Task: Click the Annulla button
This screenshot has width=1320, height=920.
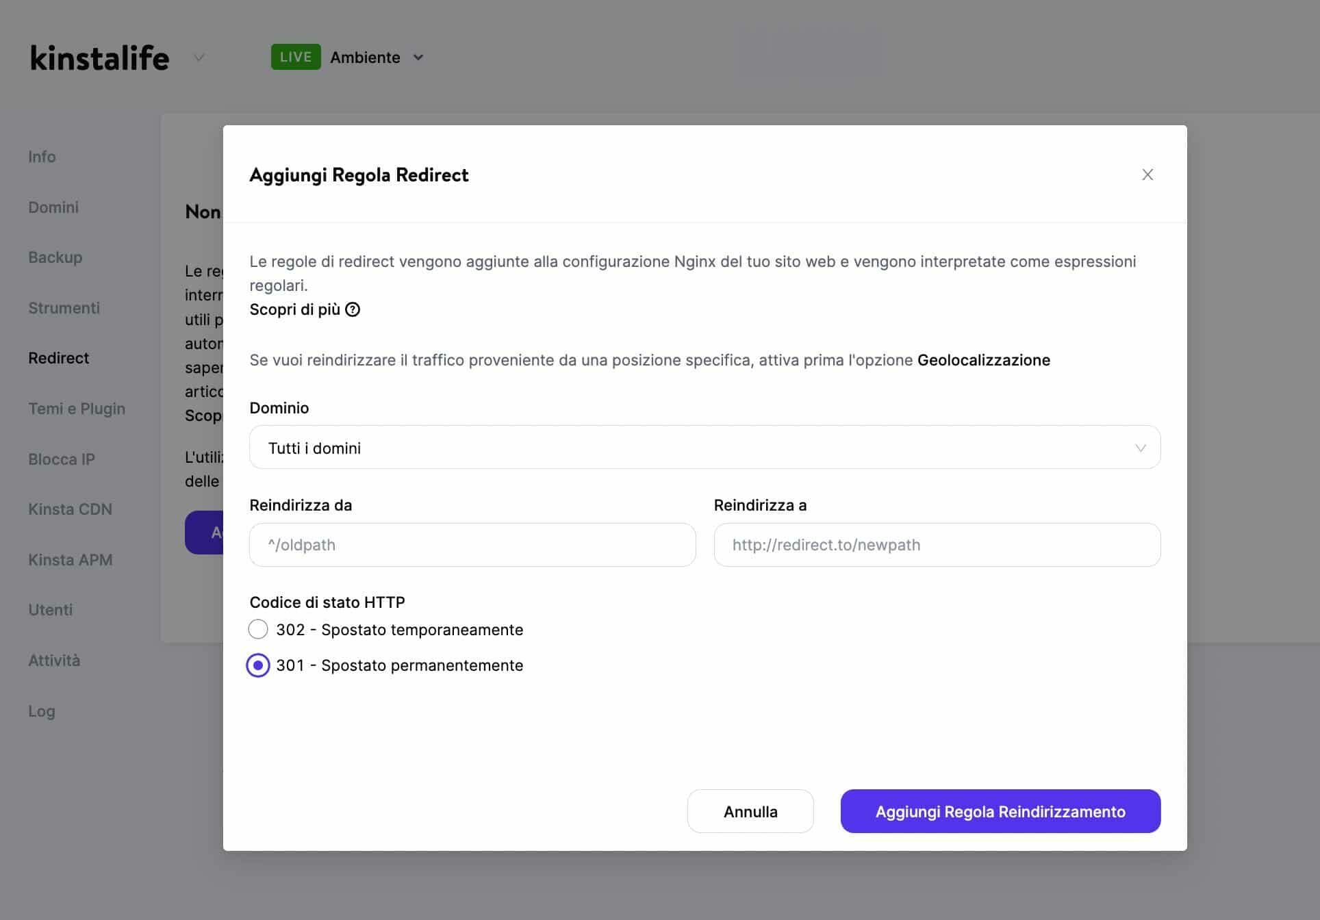Action: click(750, 811)
